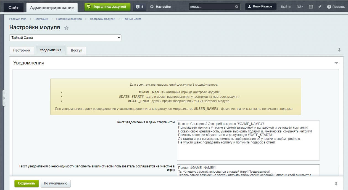
Task: Switch to the Настройки module tab
Action: tap(22, 50)
